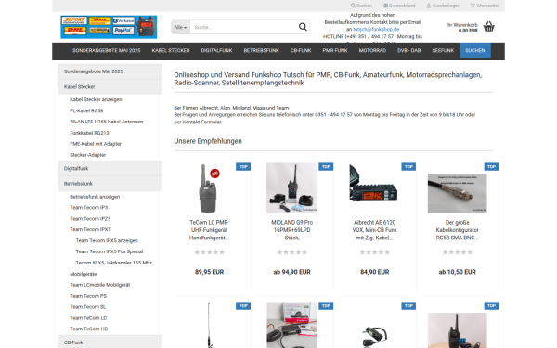Click star rating under MIDLAND G9 Pro
557x348 pixels.
[x=292, y=252]
